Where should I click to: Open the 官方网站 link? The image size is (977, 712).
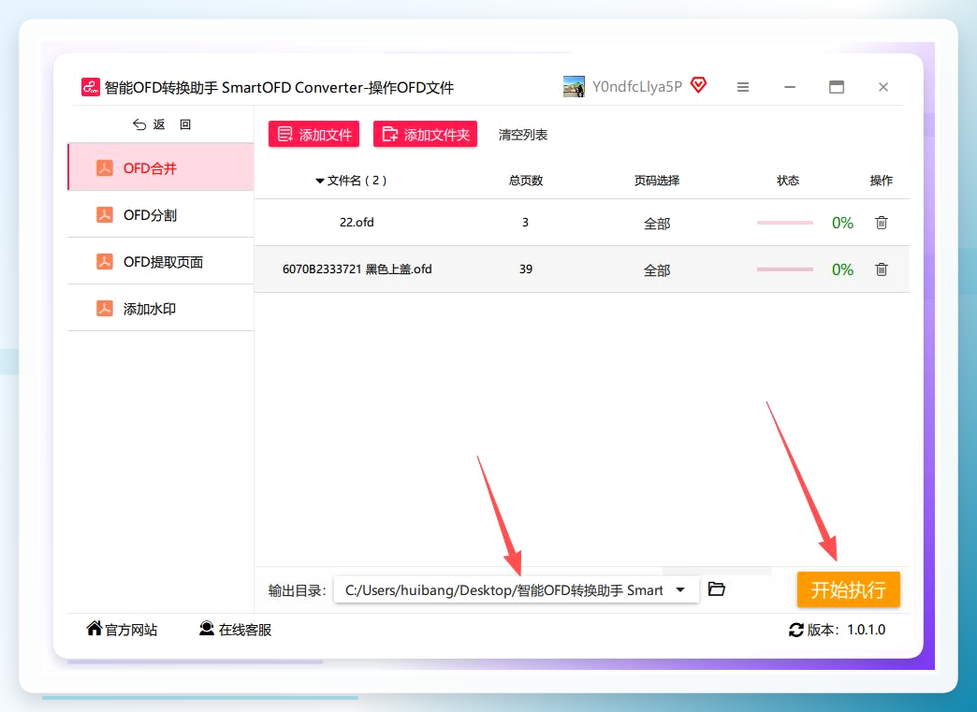(x=122, y=629)
